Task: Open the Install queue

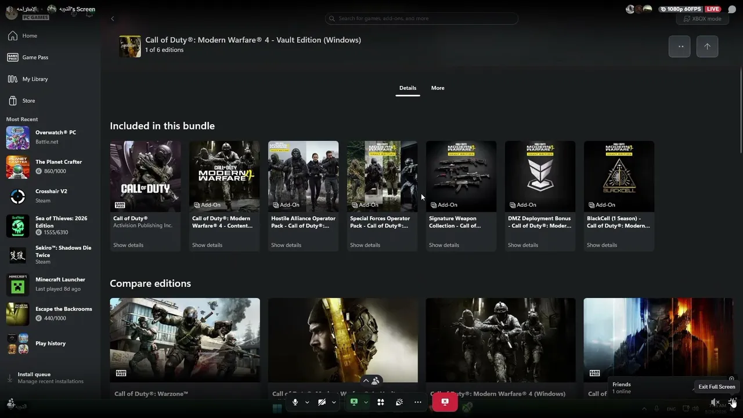Action: pyautogui.click(x=50, y=378)
